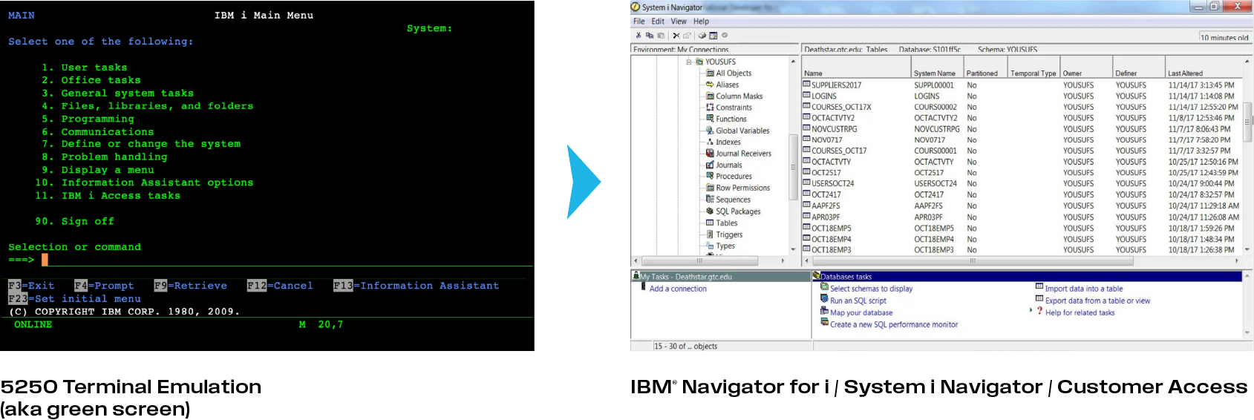Click tasks pane scroll-up arrow
Screen dimensions: 1254x420
1248,276
